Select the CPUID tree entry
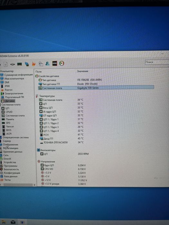Viewport: 169px width, 225px height. coord(9,112)
